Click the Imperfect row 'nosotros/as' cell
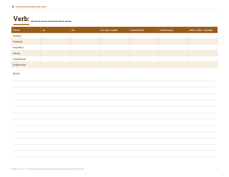Screen dimensions: 229x177 144,47
